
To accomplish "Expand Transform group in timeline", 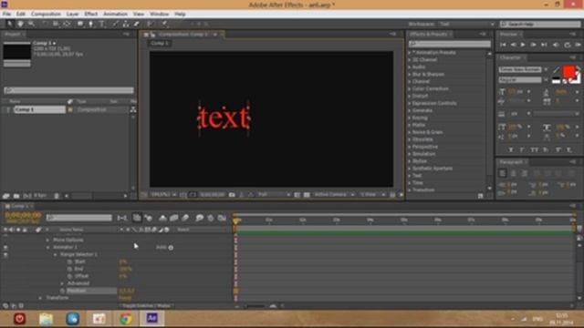I will (x=40, y=298).
